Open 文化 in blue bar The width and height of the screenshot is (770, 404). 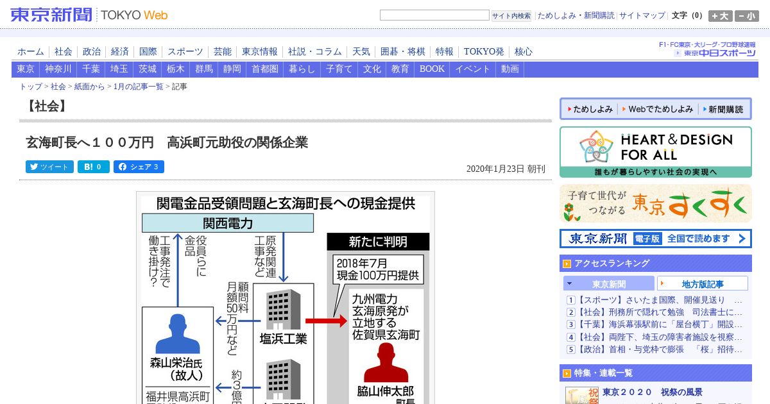[372, 69]
